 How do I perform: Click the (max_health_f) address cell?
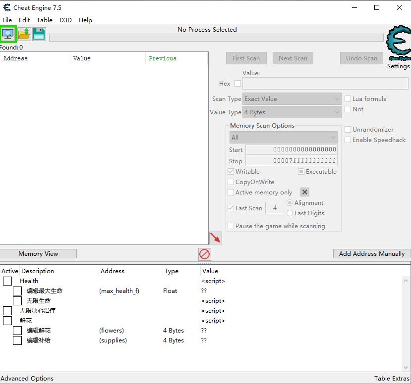(119, 291)
